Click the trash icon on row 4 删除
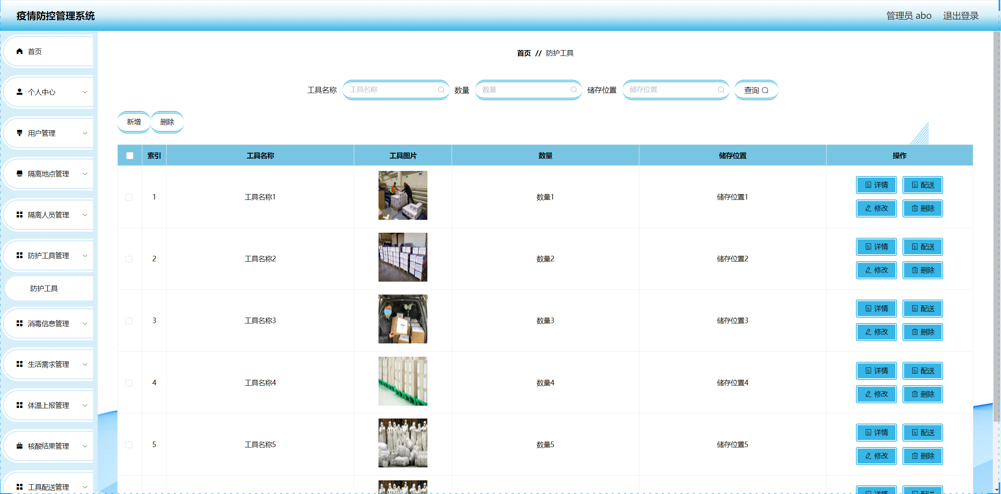Viewport: 1001px width, 494px height. pyautogui.click(x=915, y=394)
